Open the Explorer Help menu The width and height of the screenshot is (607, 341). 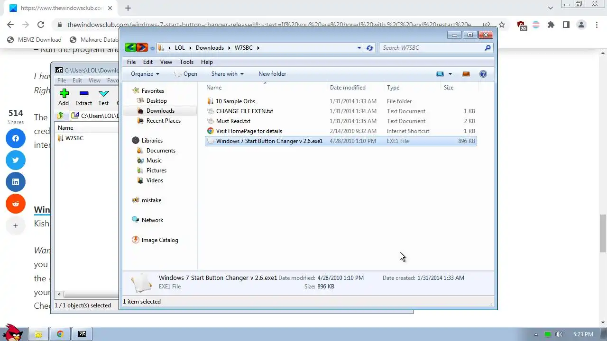coord(207,62)
